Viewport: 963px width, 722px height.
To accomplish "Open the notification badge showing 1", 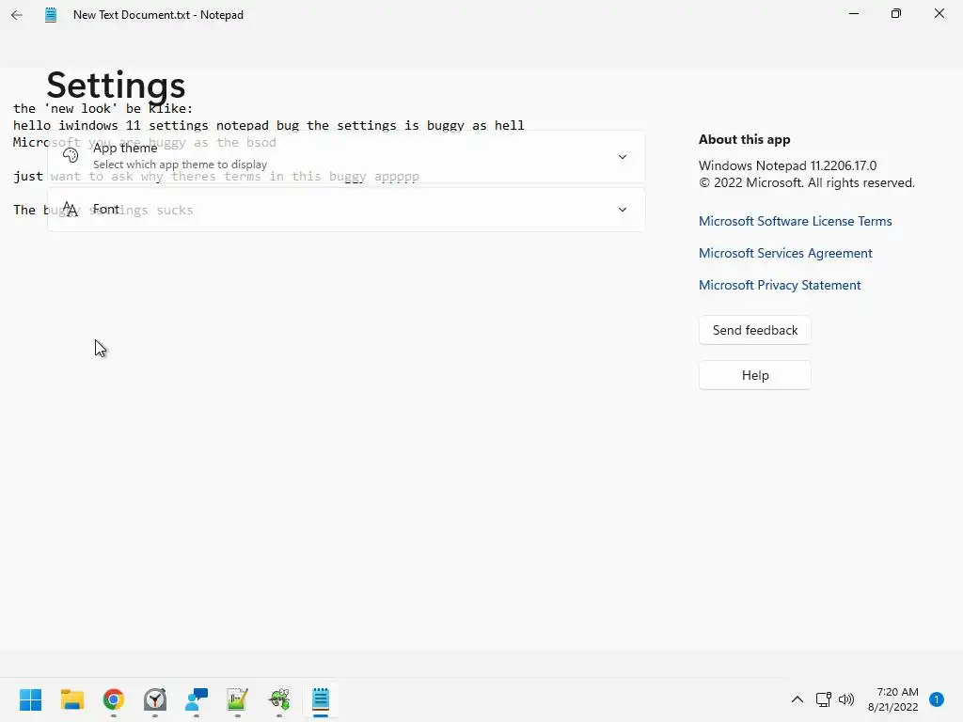I will pos(937,699).
